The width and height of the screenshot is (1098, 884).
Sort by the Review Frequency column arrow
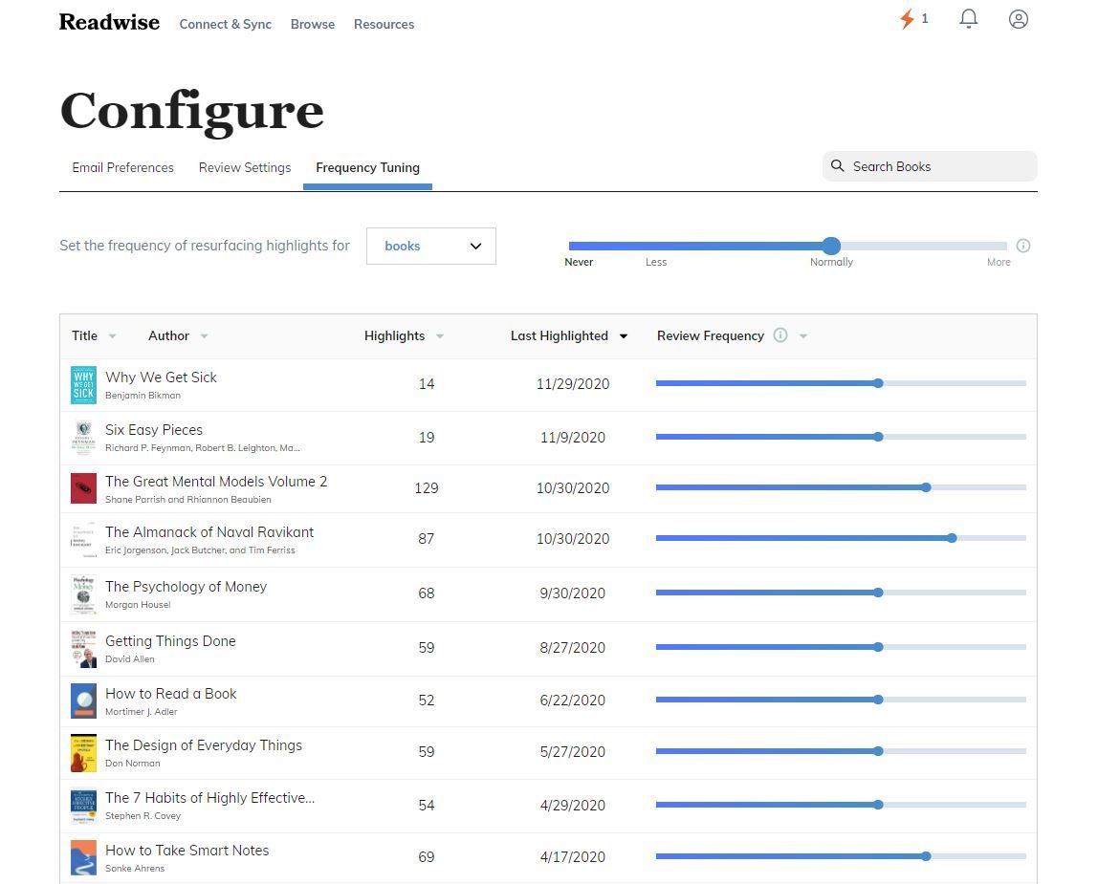[803, 336]
